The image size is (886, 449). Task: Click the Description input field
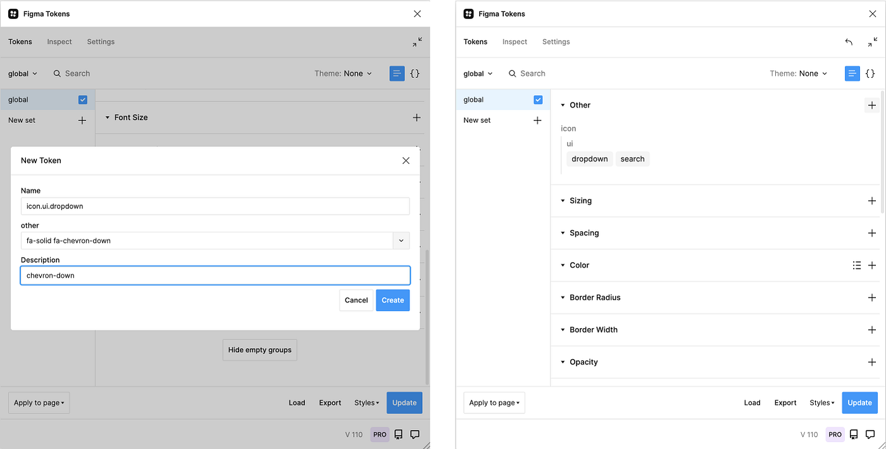(215, 275)
